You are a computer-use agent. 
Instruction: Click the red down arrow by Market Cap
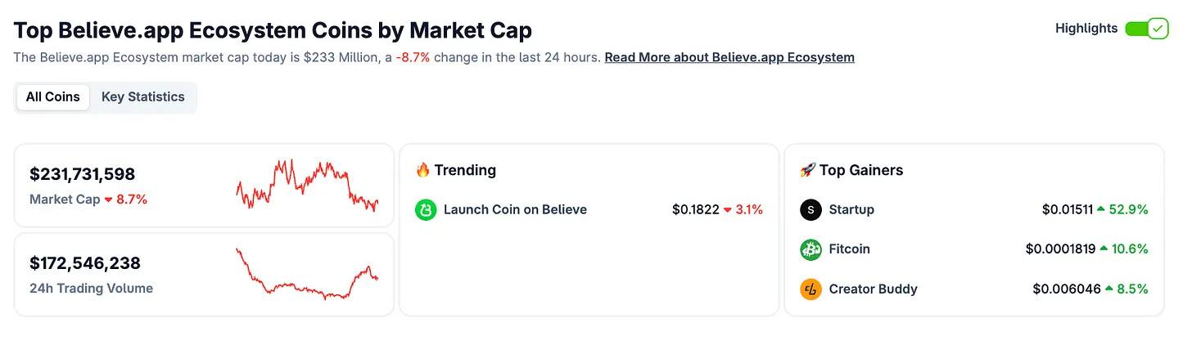coord(108,199)
